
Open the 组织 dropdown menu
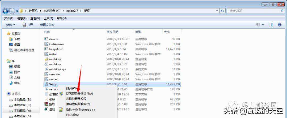(x=11, y=25)
